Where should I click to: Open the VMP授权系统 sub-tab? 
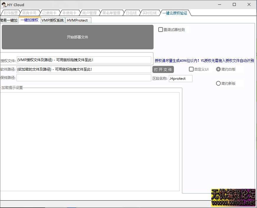[x=52, y=20]
